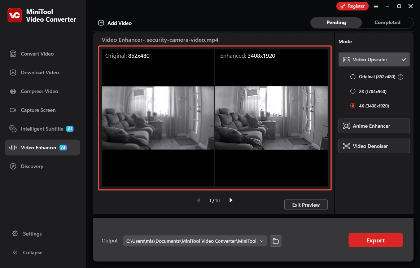This screenshot has height=268, width=420.
Task: Open the hamburger menu in title bar
Action: 376,6
